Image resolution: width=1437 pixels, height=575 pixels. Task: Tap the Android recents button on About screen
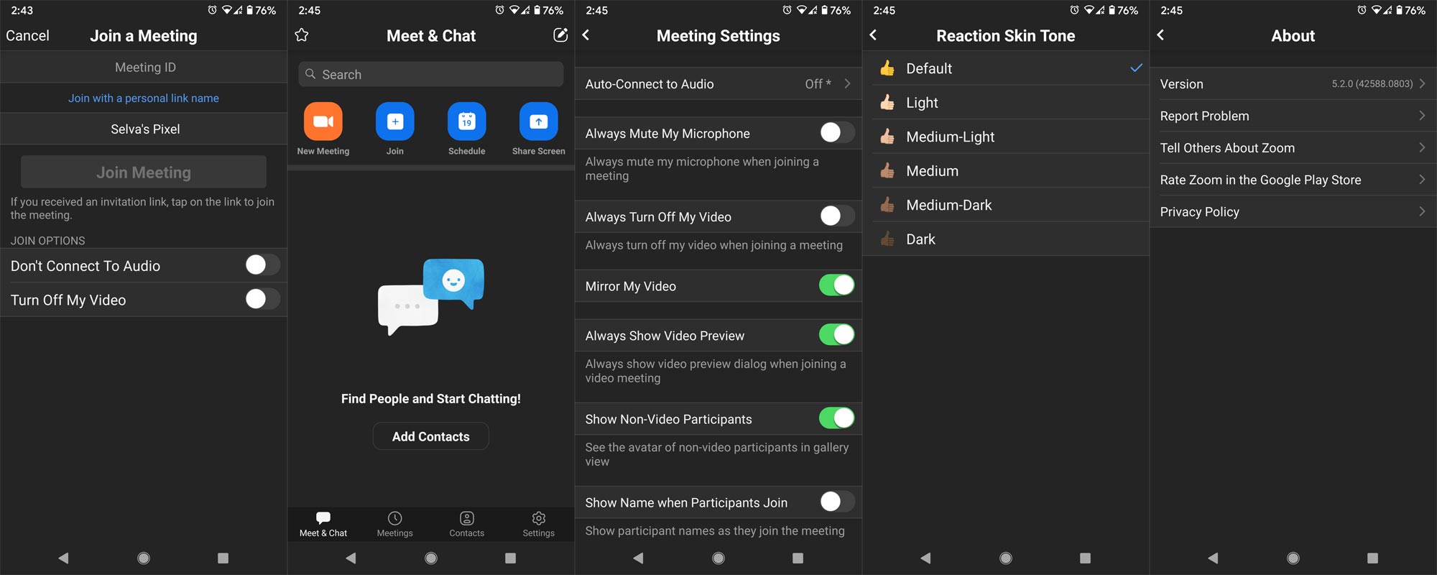point(1372,558)
